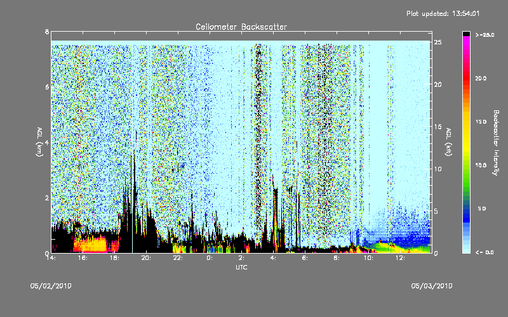Click the 0: tick label on time axis

click(x=210, y=258)
